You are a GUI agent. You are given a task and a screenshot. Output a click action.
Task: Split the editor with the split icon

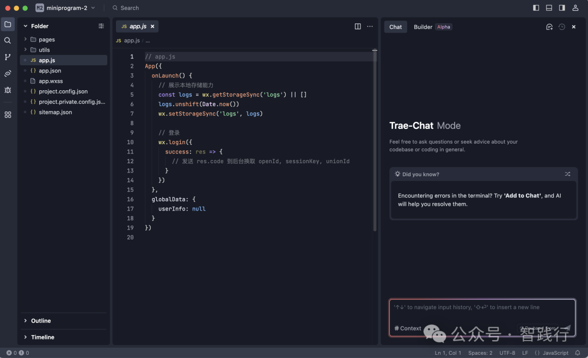358,26
